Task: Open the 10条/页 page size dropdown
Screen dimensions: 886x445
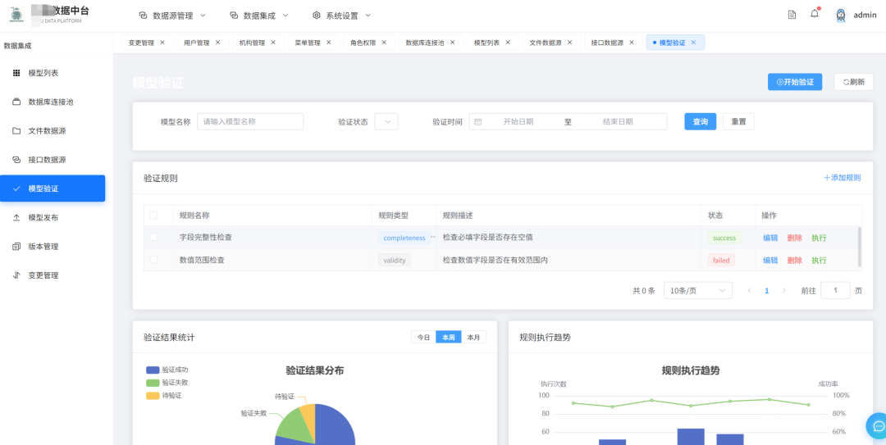Action: click(698, 290)
